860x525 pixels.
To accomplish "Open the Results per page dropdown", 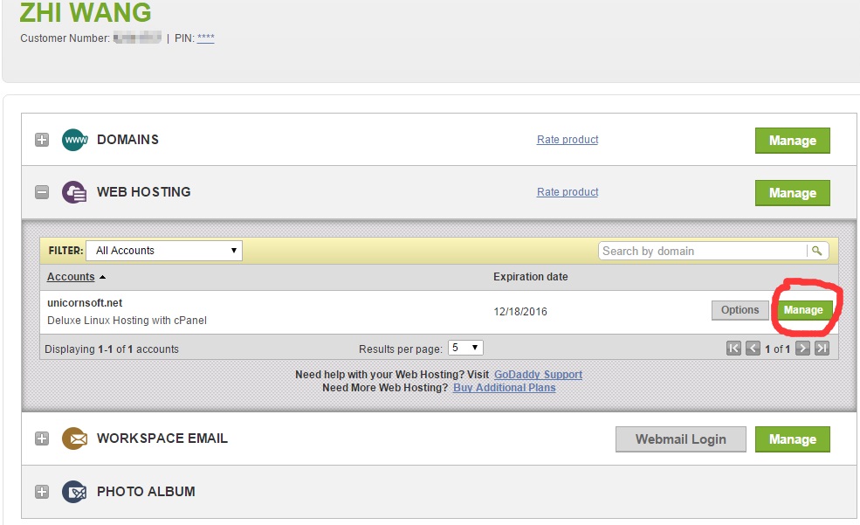I will (465, 348).
